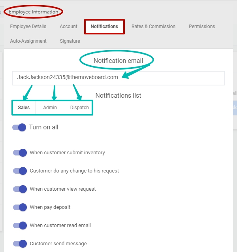Disable When customer read email notification
The image size is (237, 252).
[20, 225]
